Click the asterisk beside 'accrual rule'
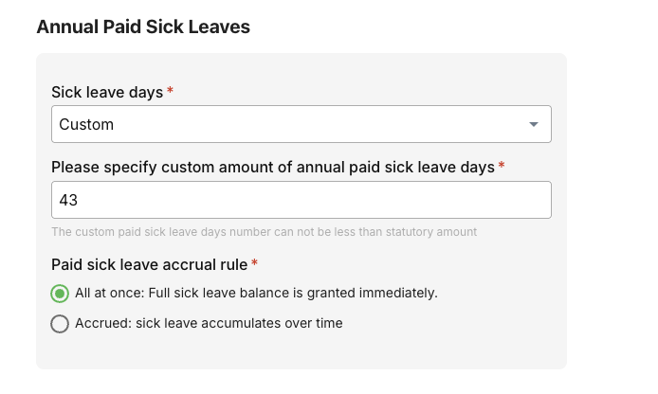 tap(254, 262)
